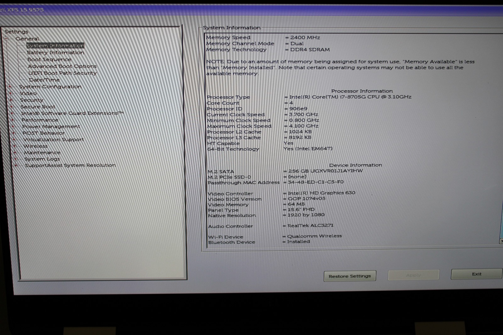The height and width of the screenshot is (335, 503).
Task: Click the Processor Type value i7-8705G
Action: pyautogui.click(x=350, y=97)
